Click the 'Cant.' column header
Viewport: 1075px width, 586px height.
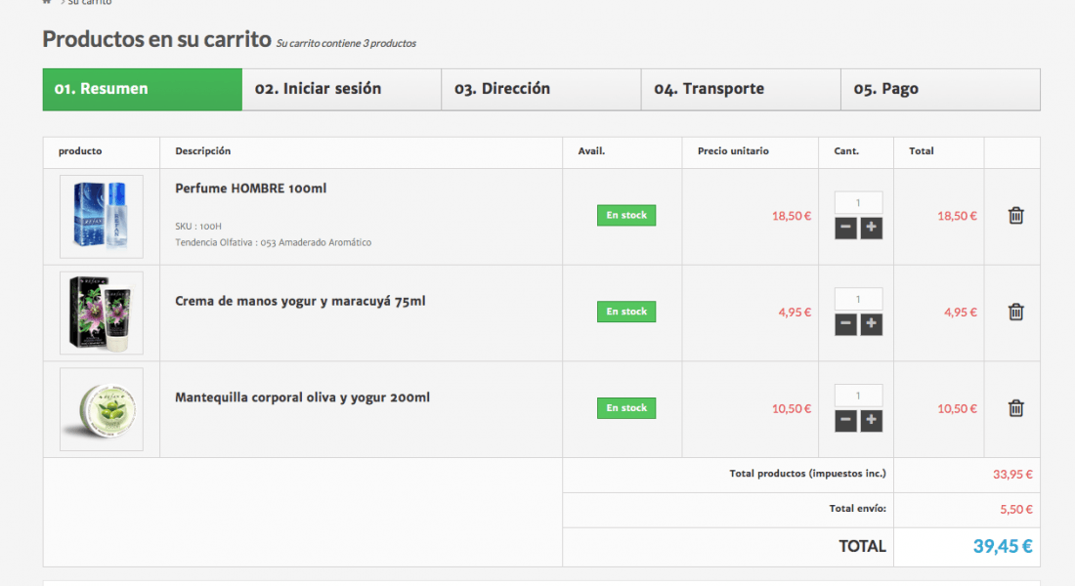pyautogui.click(x=846, y=150)
